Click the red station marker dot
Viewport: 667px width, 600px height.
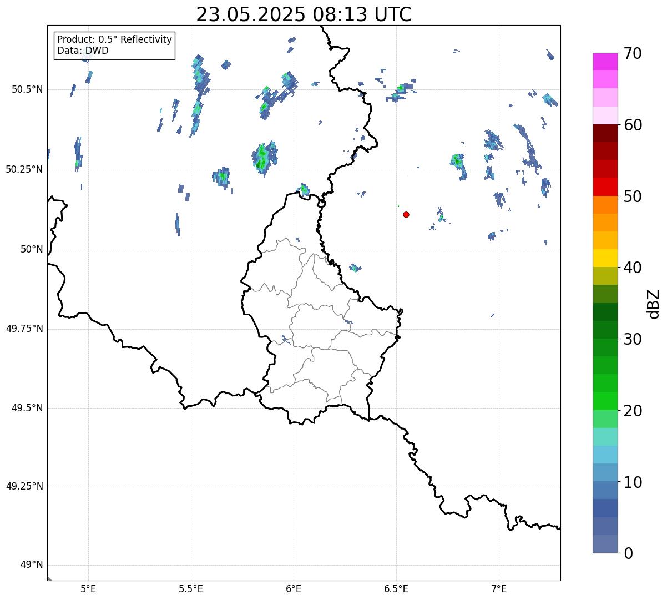(x=406, y=214)
